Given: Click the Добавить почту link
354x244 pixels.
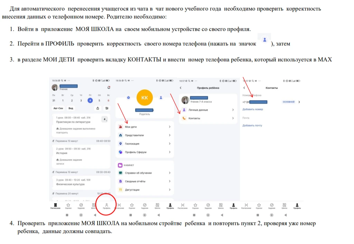Looking at the screenshot, I should point(252,125).
